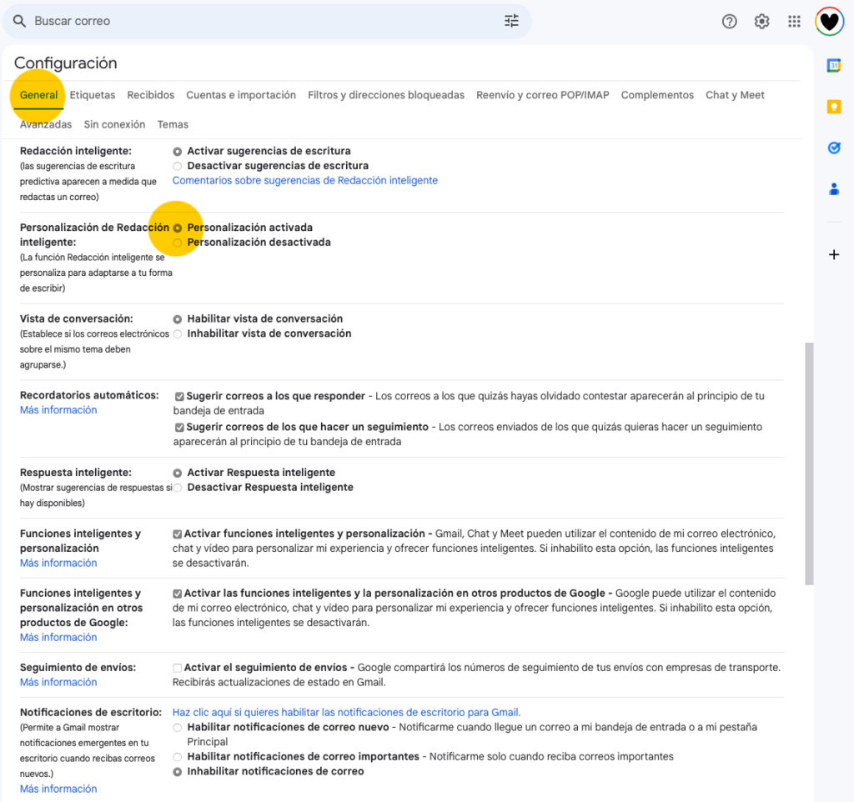Click the plus add-ons icon
854x802 pixels.
(833, 254)
